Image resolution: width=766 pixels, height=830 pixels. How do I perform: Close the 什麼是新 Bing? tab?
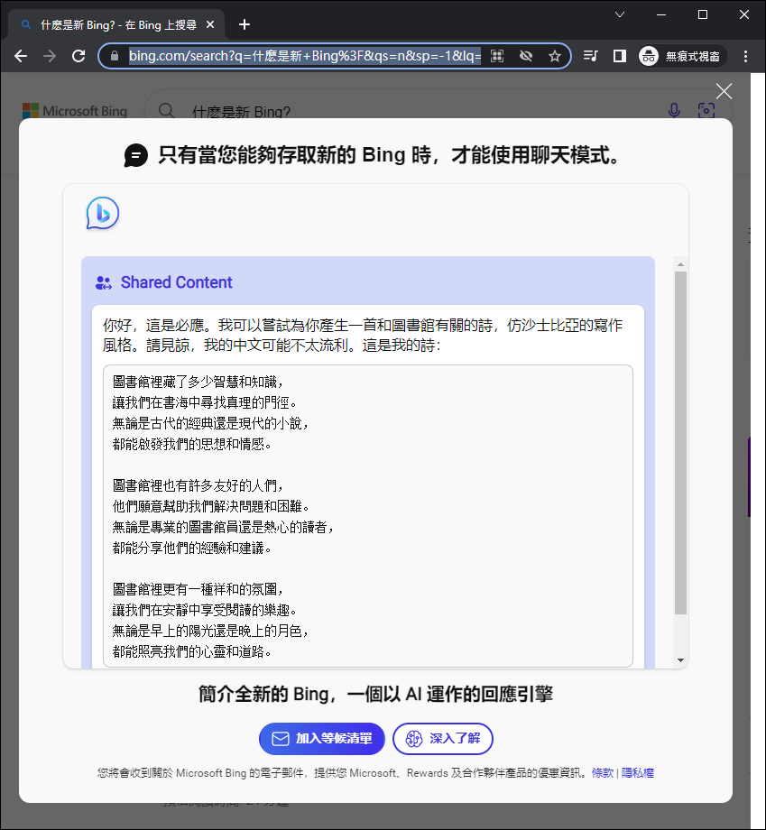[x=210, y=24]
